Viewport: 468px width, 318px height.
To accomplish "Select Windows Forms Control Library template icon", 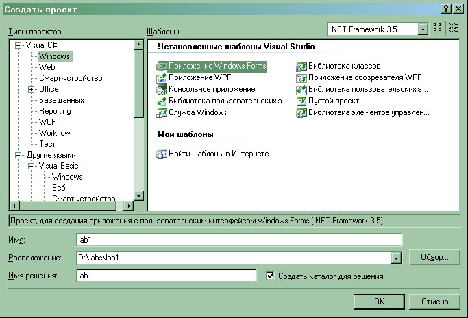I will [301, 113].
